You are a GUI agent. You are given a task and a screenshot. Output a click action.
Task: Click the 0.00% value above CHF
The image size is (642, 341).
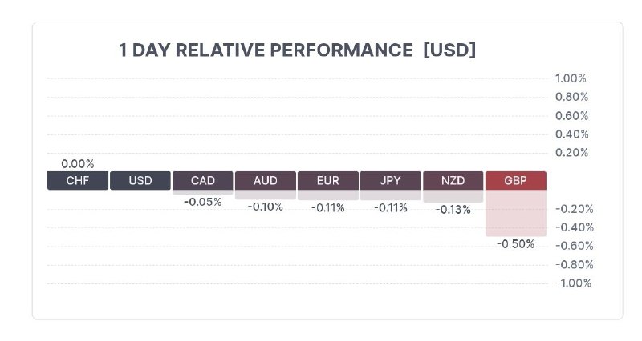(78, 164)
